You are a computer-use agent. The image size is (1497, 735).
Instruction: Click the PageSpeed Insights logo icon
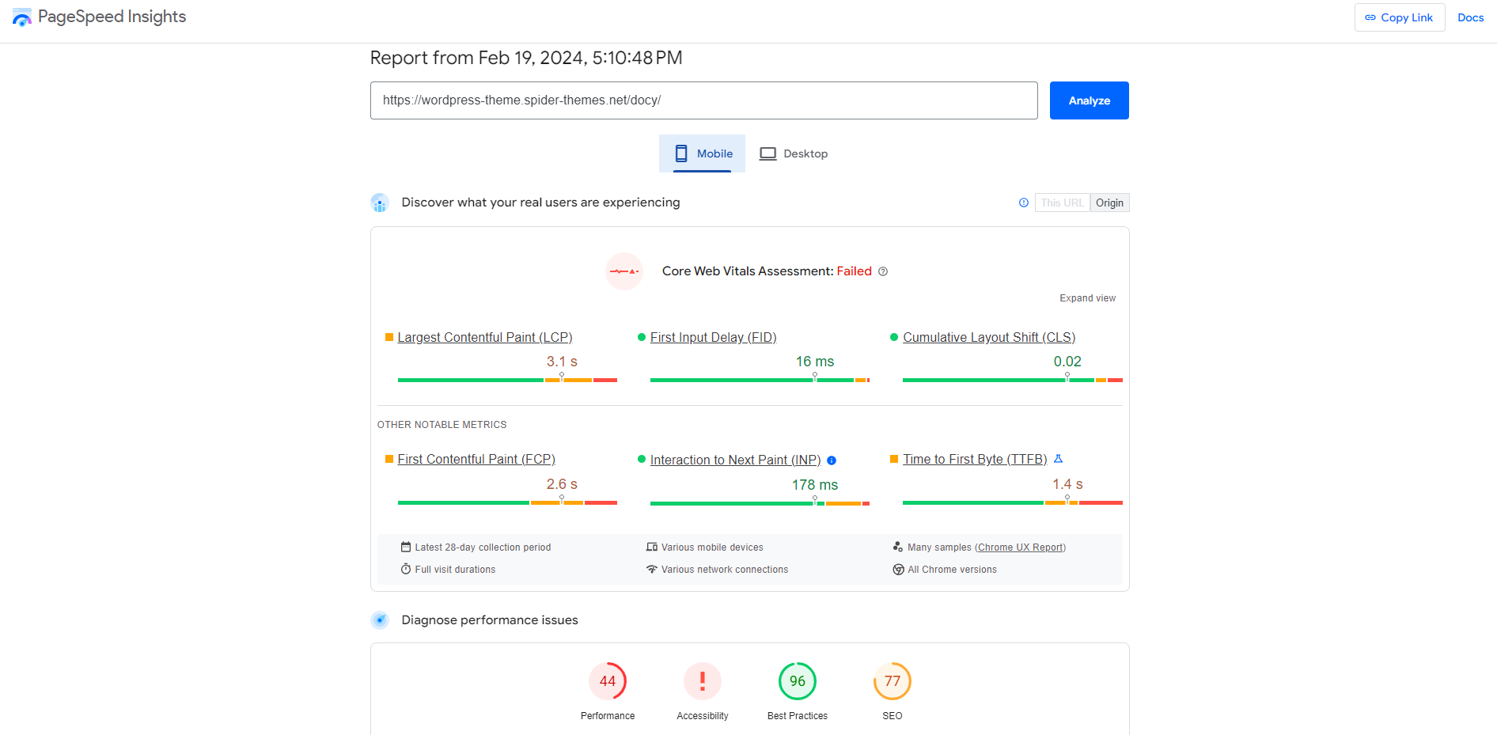(22, 17)
